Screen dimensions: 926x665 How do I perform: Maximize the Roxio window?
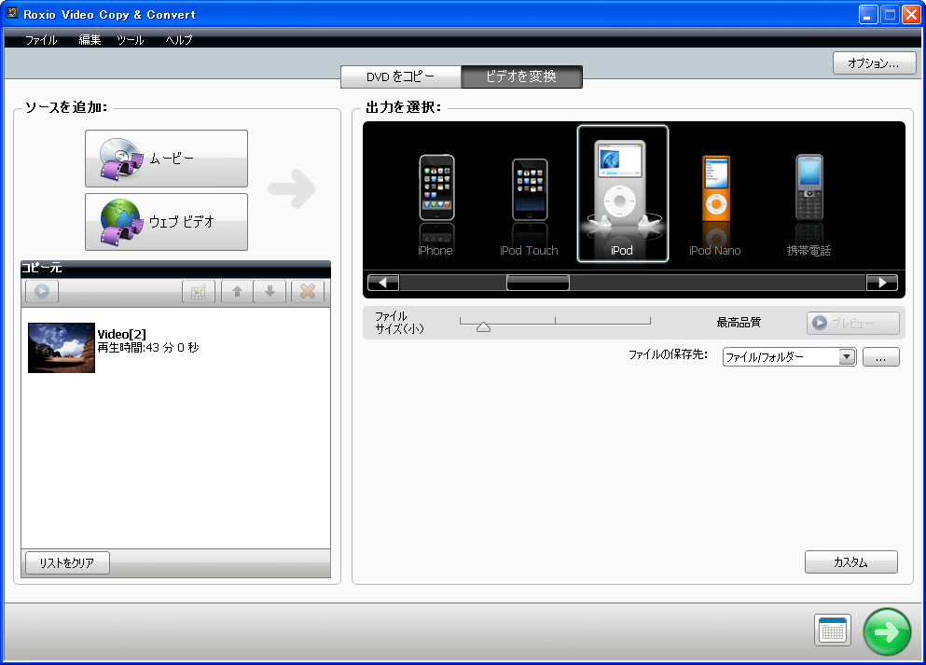890,14
